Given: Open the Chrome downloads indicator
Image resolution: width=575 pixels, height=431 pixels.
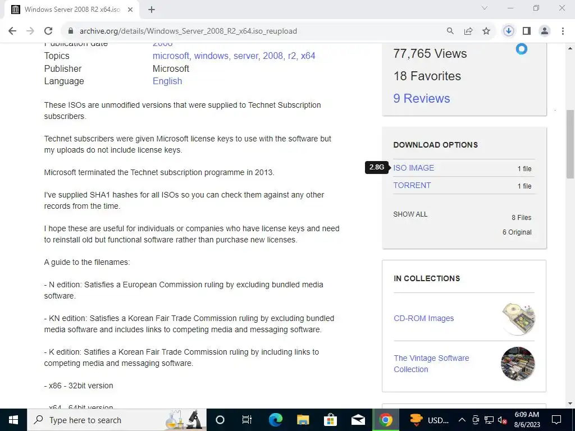Looking at the screenshot, I should point(509,31).
